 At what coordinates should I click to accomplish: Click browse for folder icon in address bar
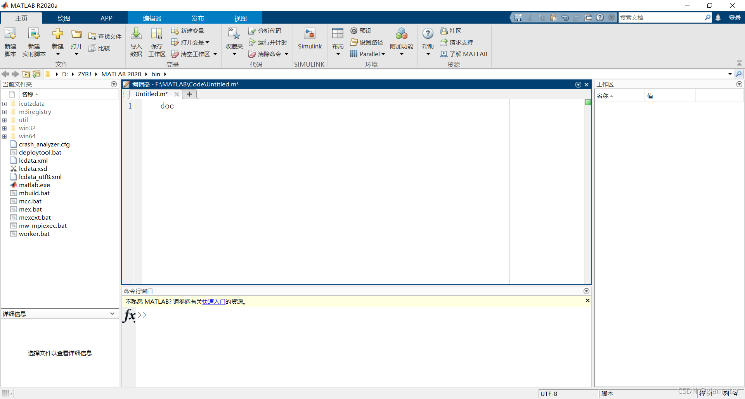tap(37, 74)
